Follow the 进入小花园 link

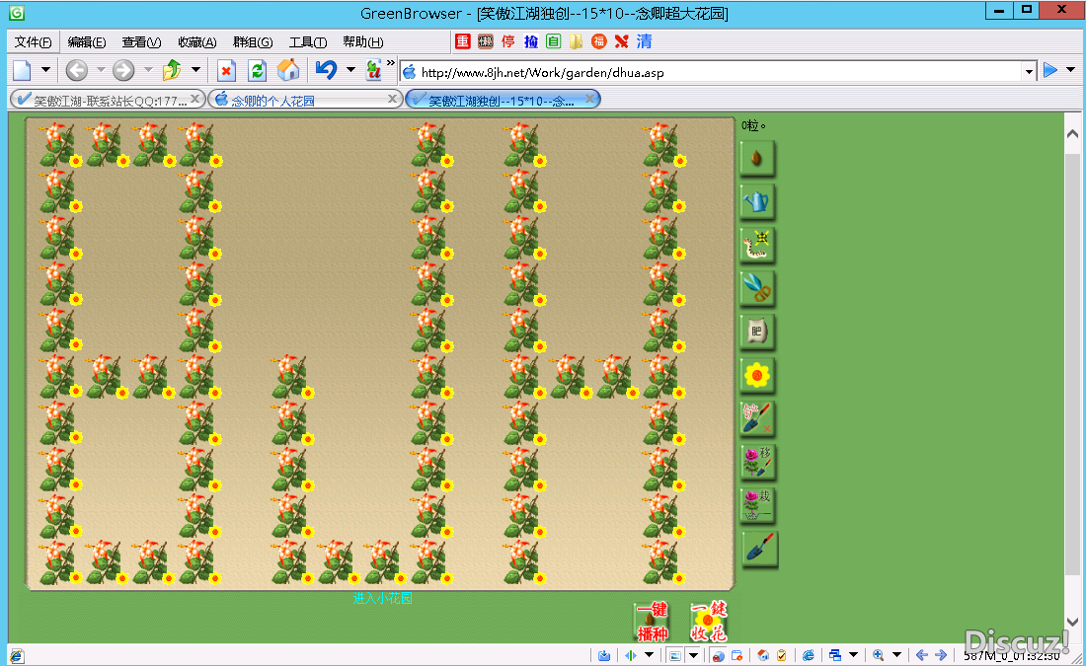382,598
